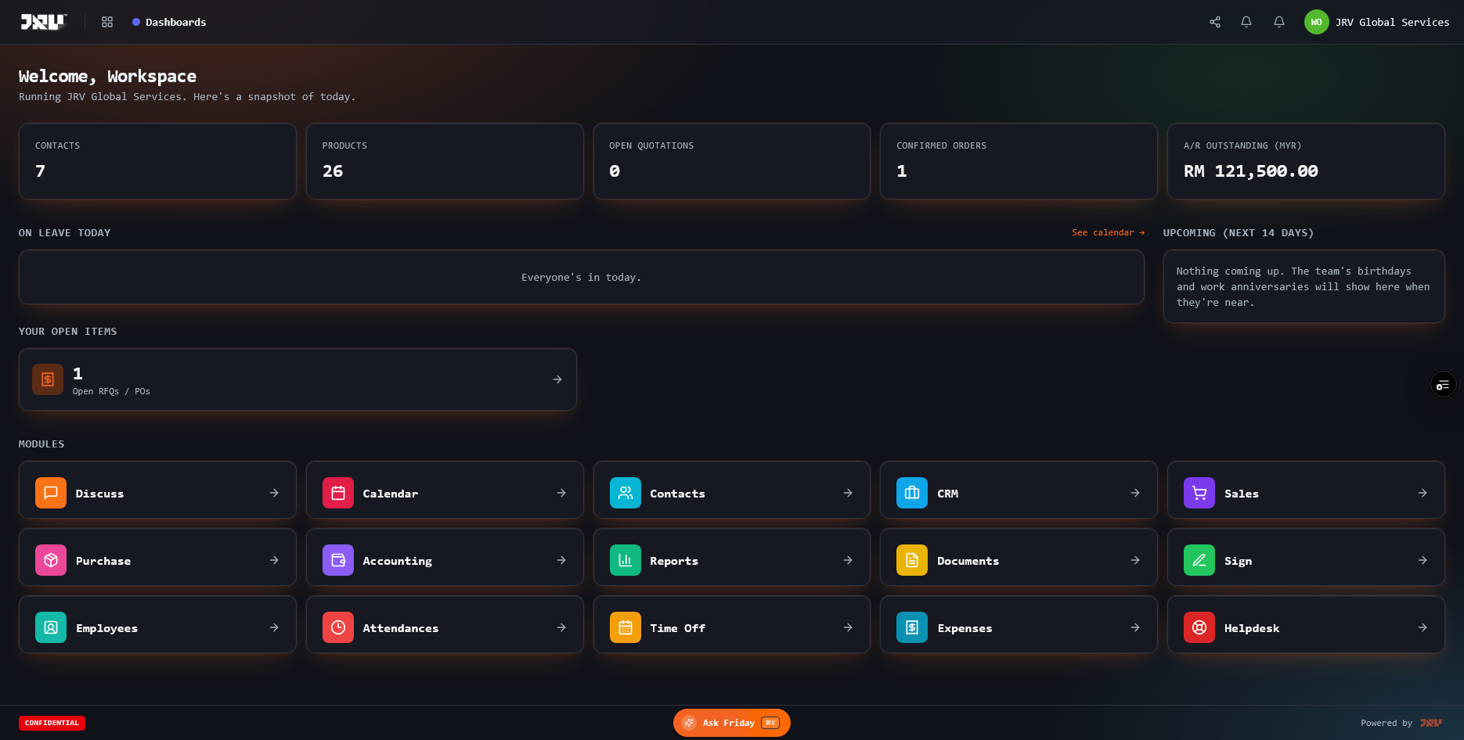Click the arrow on the Calendar tile

pyautogui.click(x=561, y=493)
